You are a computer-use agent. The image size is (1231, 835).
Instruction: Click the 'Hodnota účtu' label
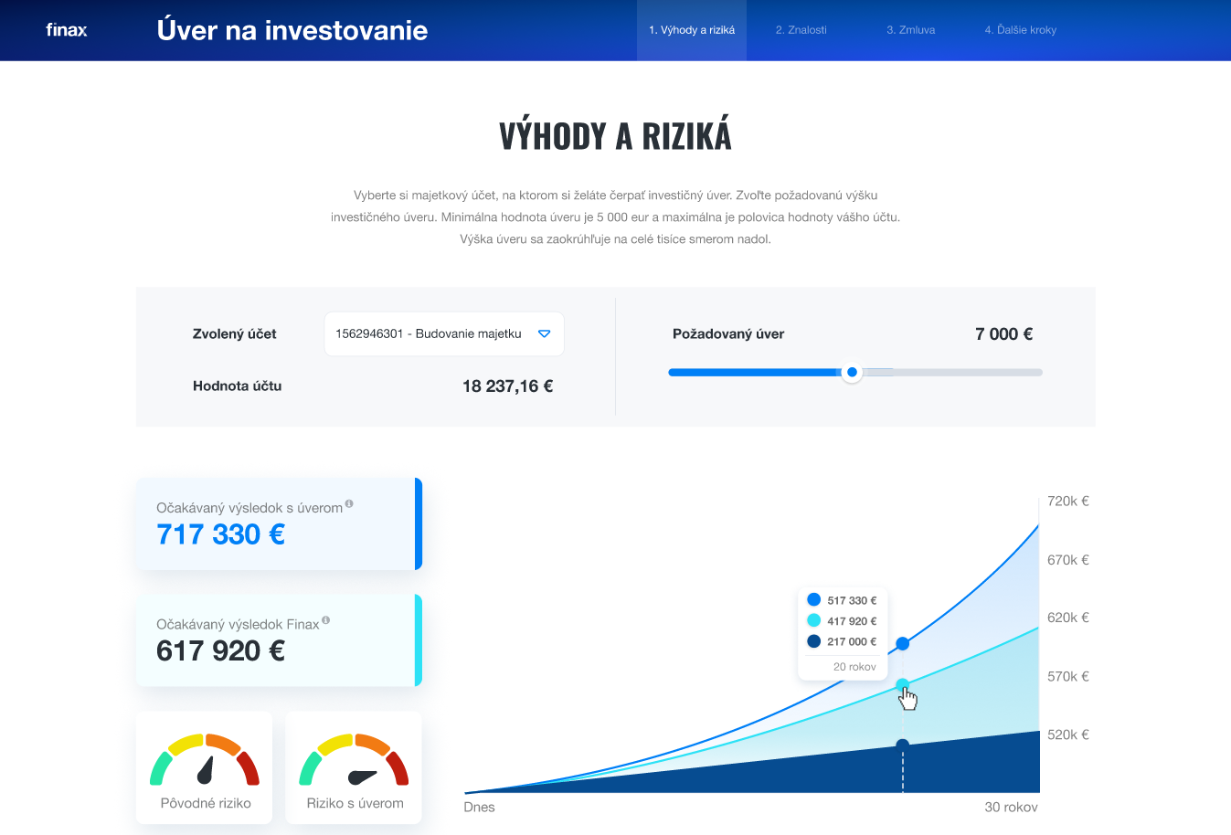coord(238,386)
